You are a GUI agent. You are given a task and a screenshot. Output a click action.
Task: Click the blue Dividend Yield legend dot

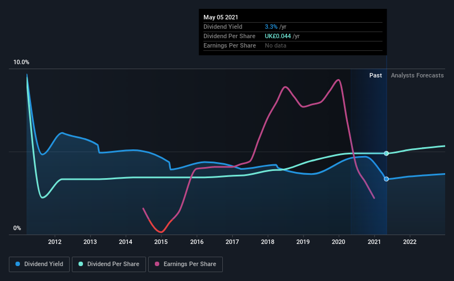point(18,264)
